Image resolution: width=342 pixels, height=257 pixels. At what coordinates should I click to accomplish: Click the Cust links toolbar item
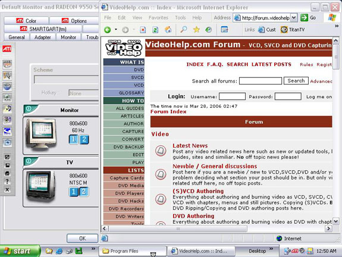coord(267,30)
